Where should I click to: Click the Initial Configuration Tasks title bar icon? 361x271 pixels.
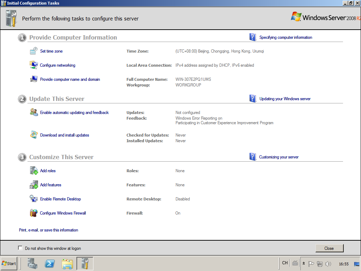click(x=4, y=3)
